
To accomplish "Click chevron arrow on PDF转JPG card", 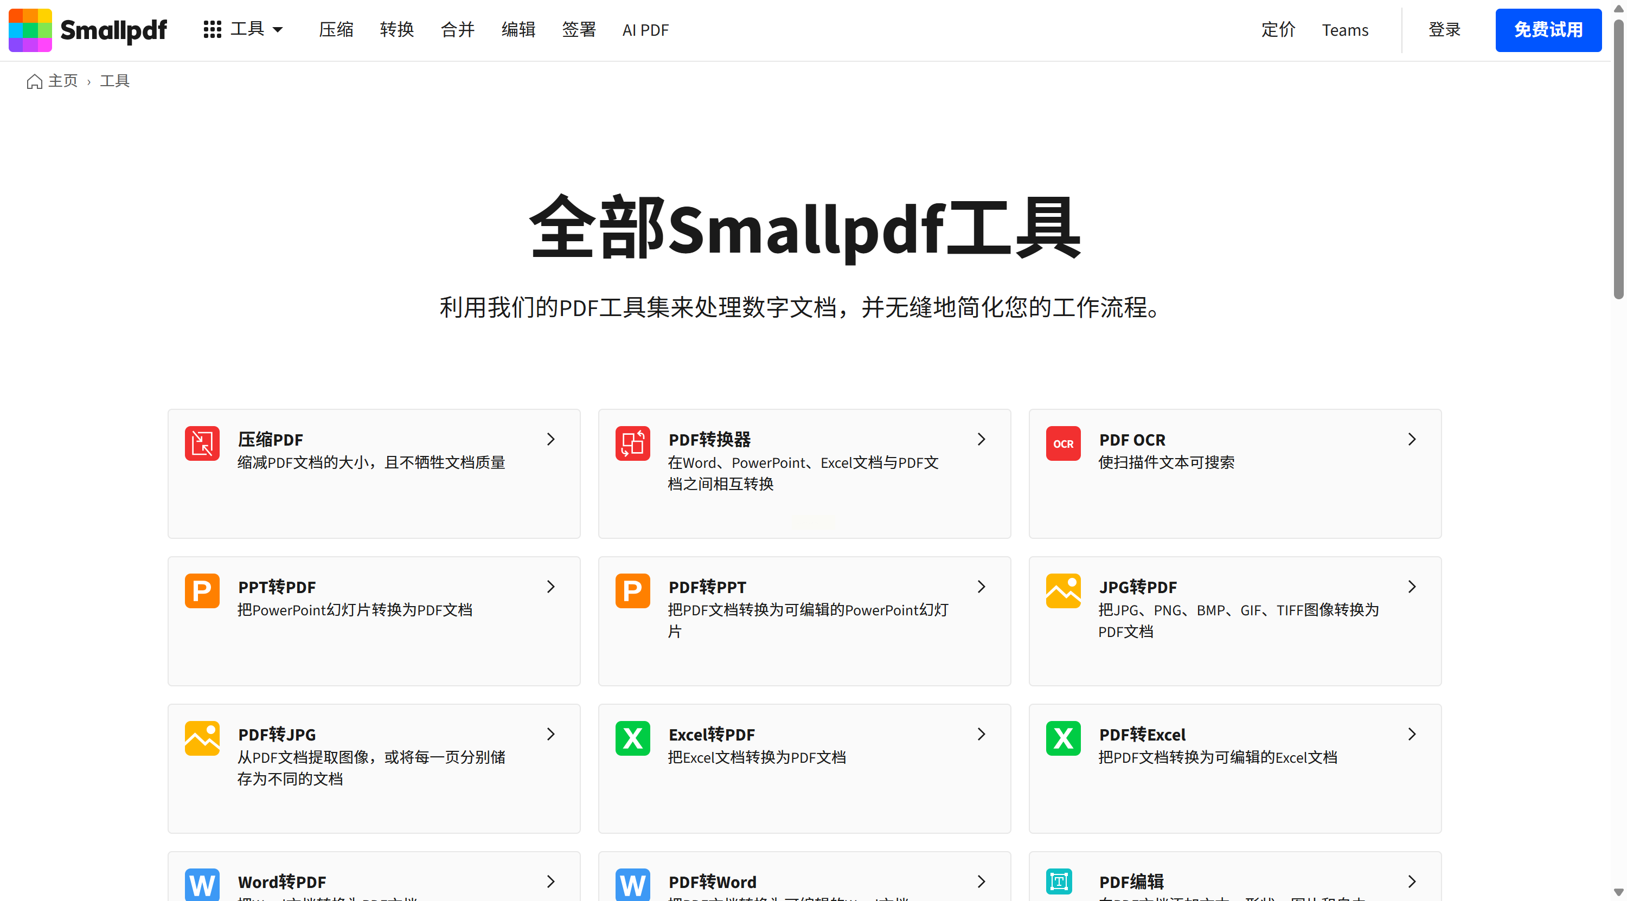I will pos(551,735).
